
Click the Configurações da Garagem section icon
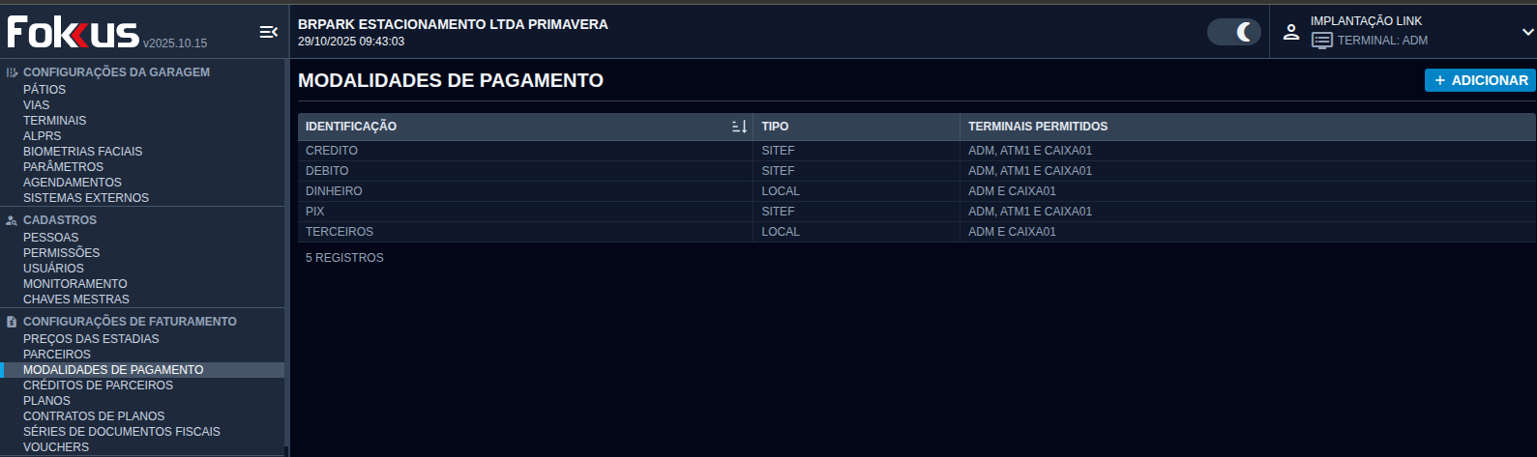coord(12,72)
